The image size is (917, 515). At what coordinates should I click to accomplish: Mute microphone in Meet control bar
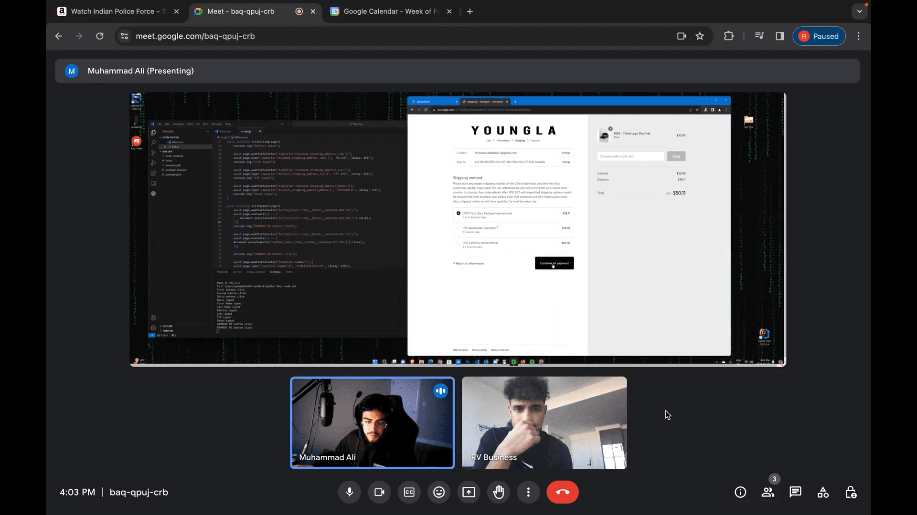(x=350, y=492)
